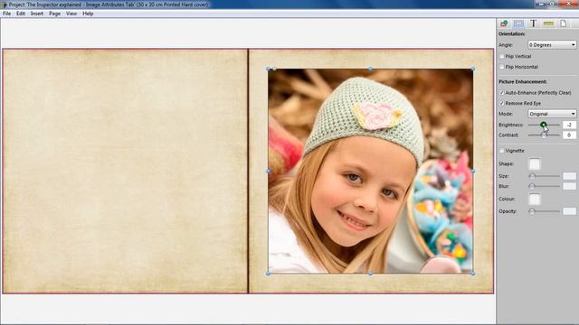The image size is (579, 325).
Task: Open the vignette Colour swatch
Action: point(535,200)
